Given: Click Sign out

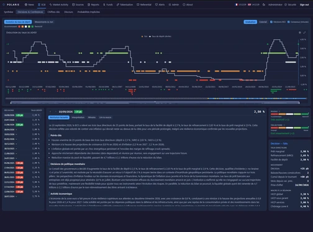Looking at the screenshot, I should (x=304, y=4).
